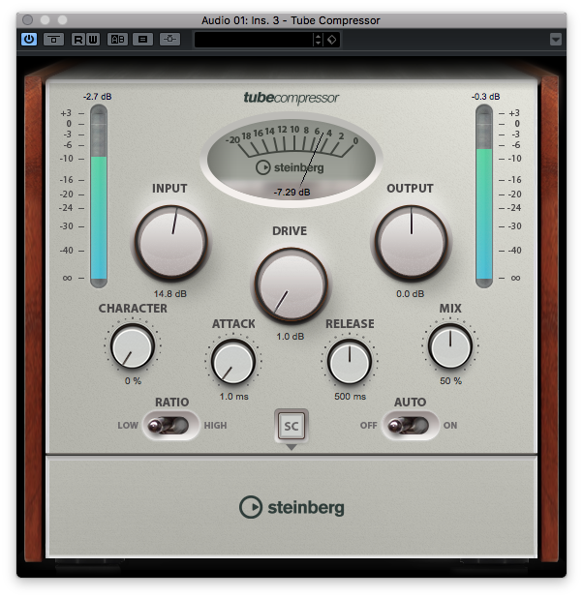Screen dimensions: 583x598
Task: Enable Read automation (R) button
Action: 77,40
